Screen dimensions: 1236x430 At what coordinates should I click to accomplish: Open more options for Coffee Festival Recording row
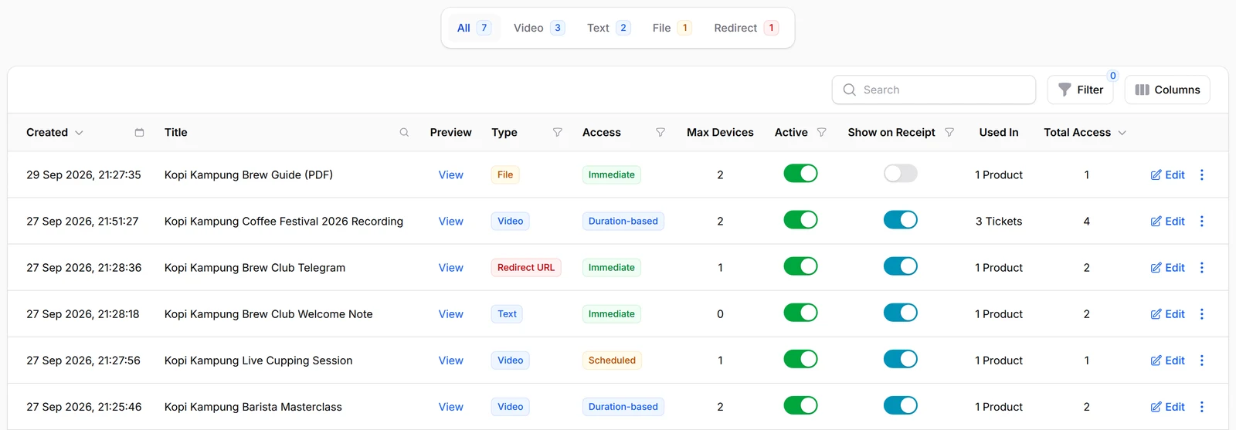pos(1202,222)
